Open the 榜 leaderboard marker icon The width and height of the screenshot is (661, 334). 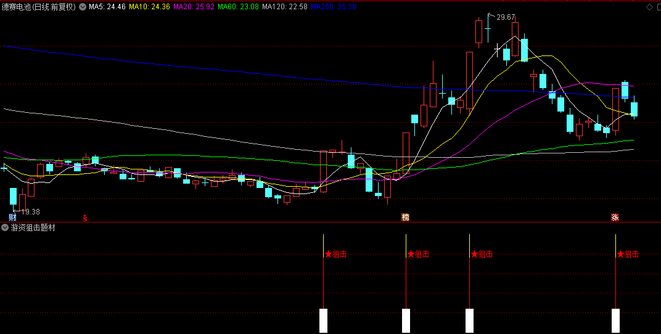click(x=405, y=218)
